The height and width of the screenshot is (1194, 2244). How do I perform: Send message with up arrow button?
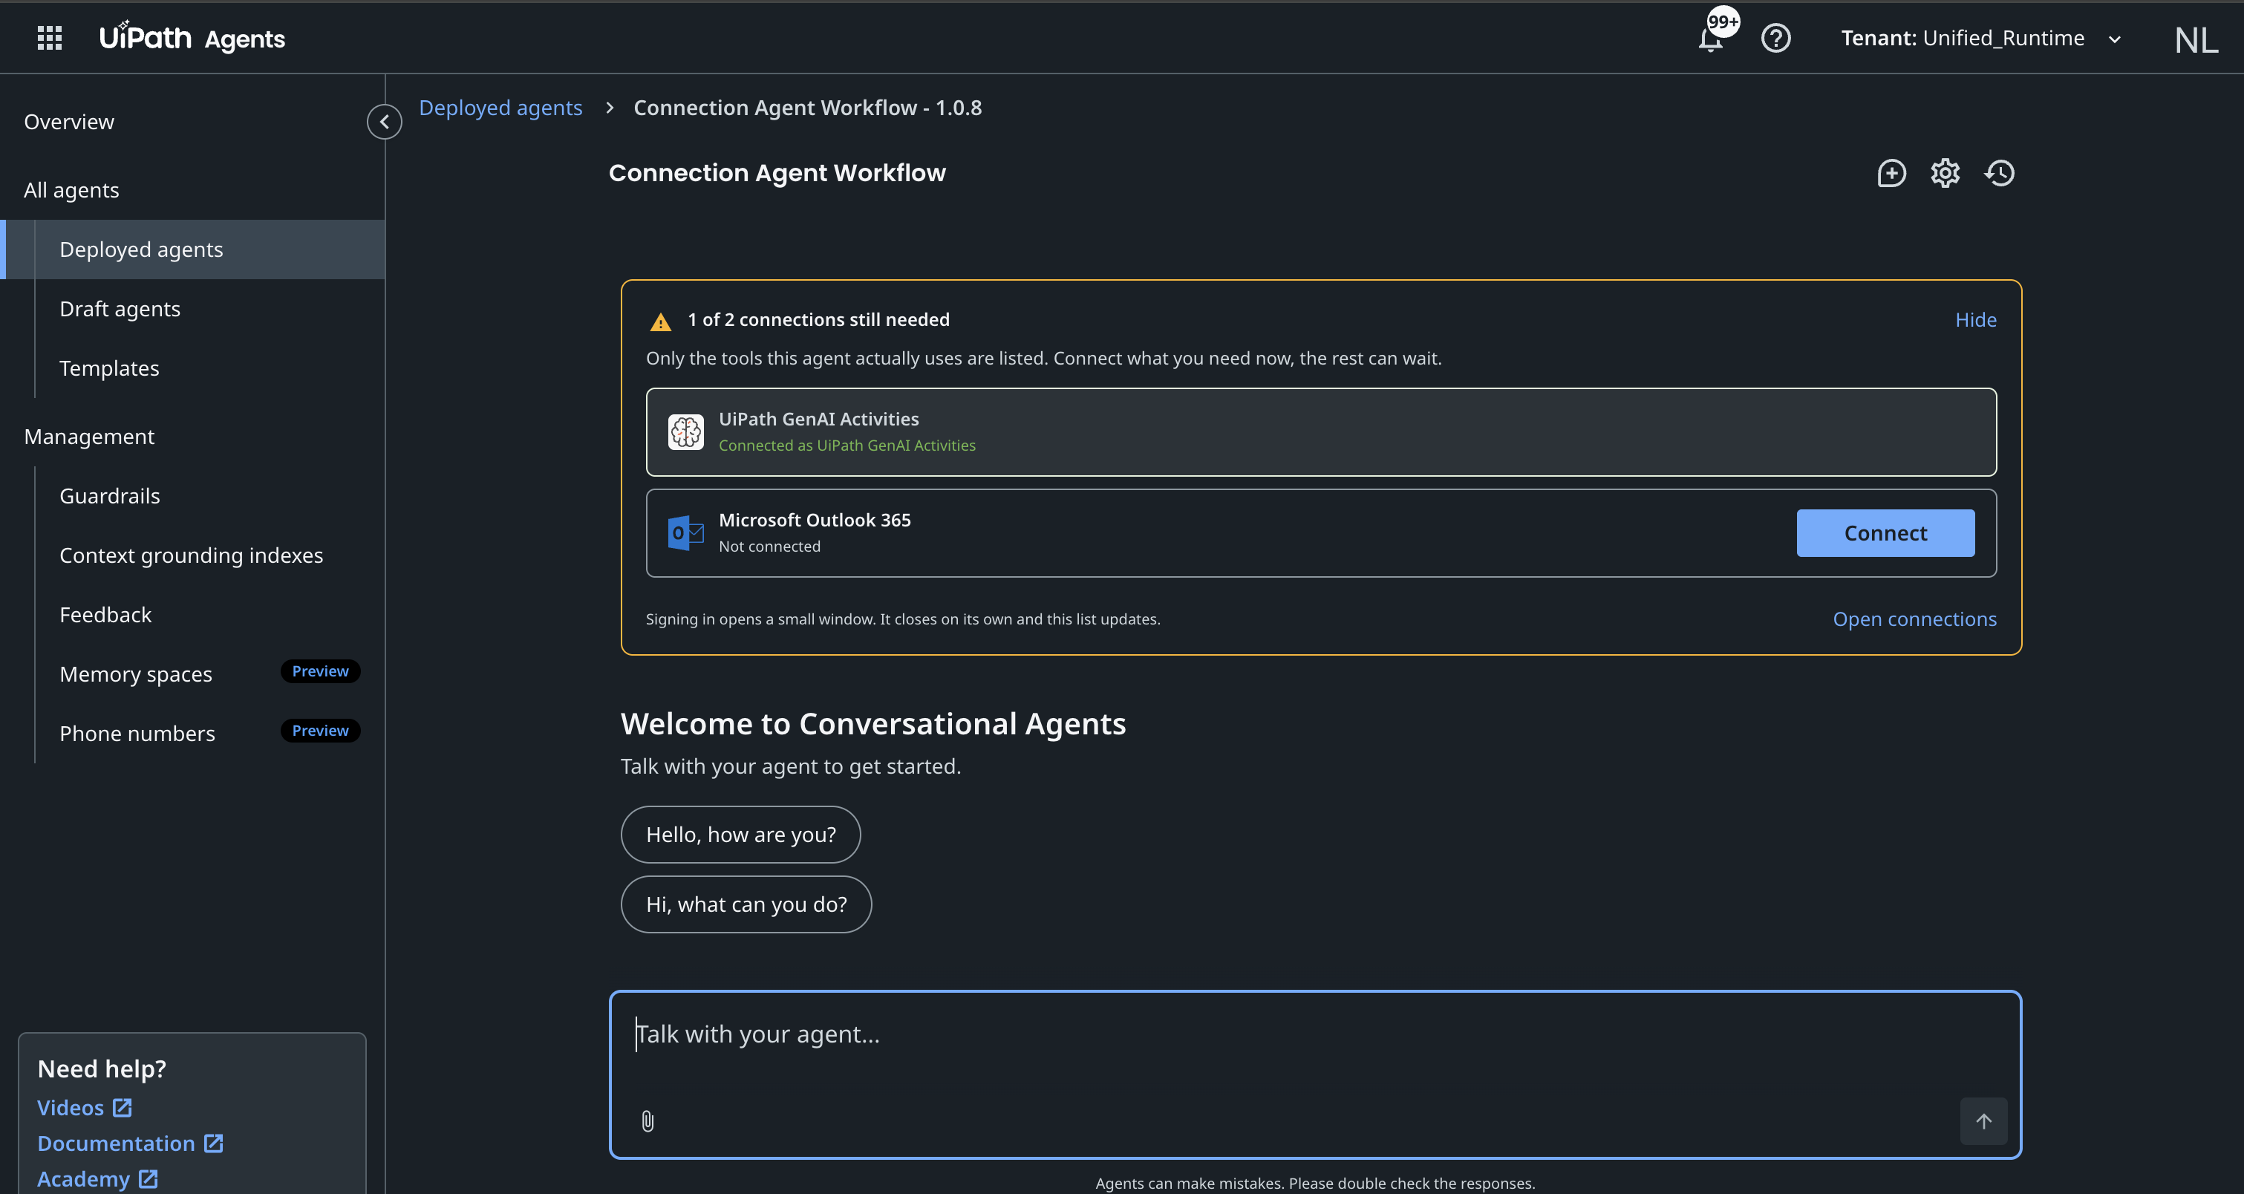[x=1983, y=1120]
